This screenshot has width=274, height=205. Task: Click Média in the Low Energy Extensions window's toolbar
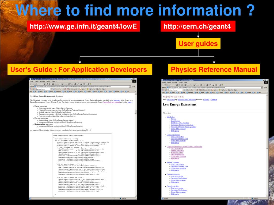click(203, 85)
